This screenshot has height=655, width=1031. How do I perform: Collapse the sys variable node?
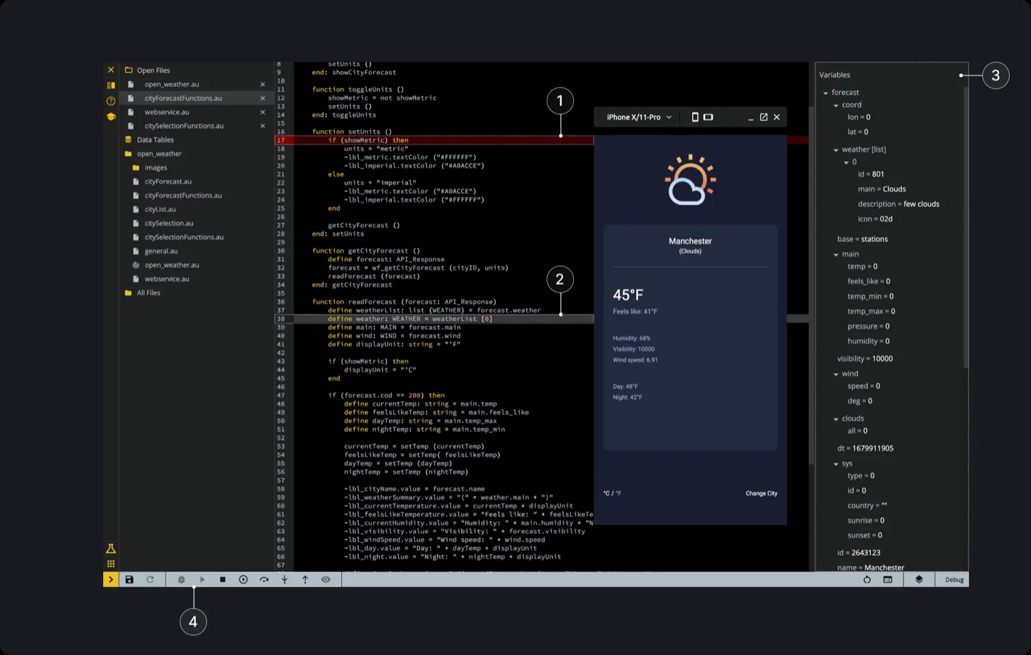pyautogui.click(x=836, y=464)
